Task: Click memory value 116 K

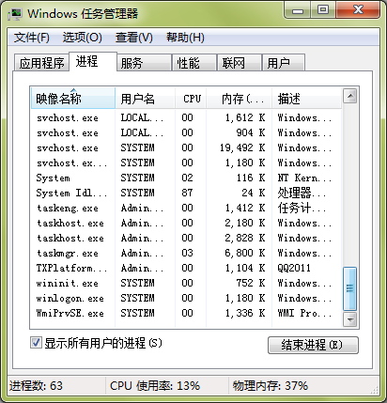Action: click(251, 178)
